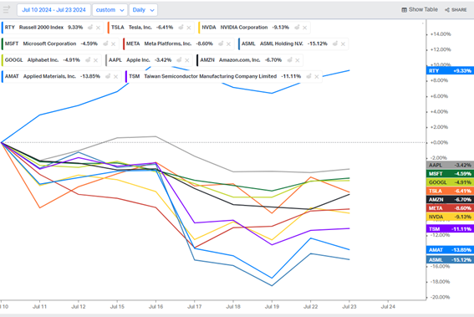Screen dimensions: 474x317
Task: Expand the Daily interval dropdown
Action: (143, 10)
